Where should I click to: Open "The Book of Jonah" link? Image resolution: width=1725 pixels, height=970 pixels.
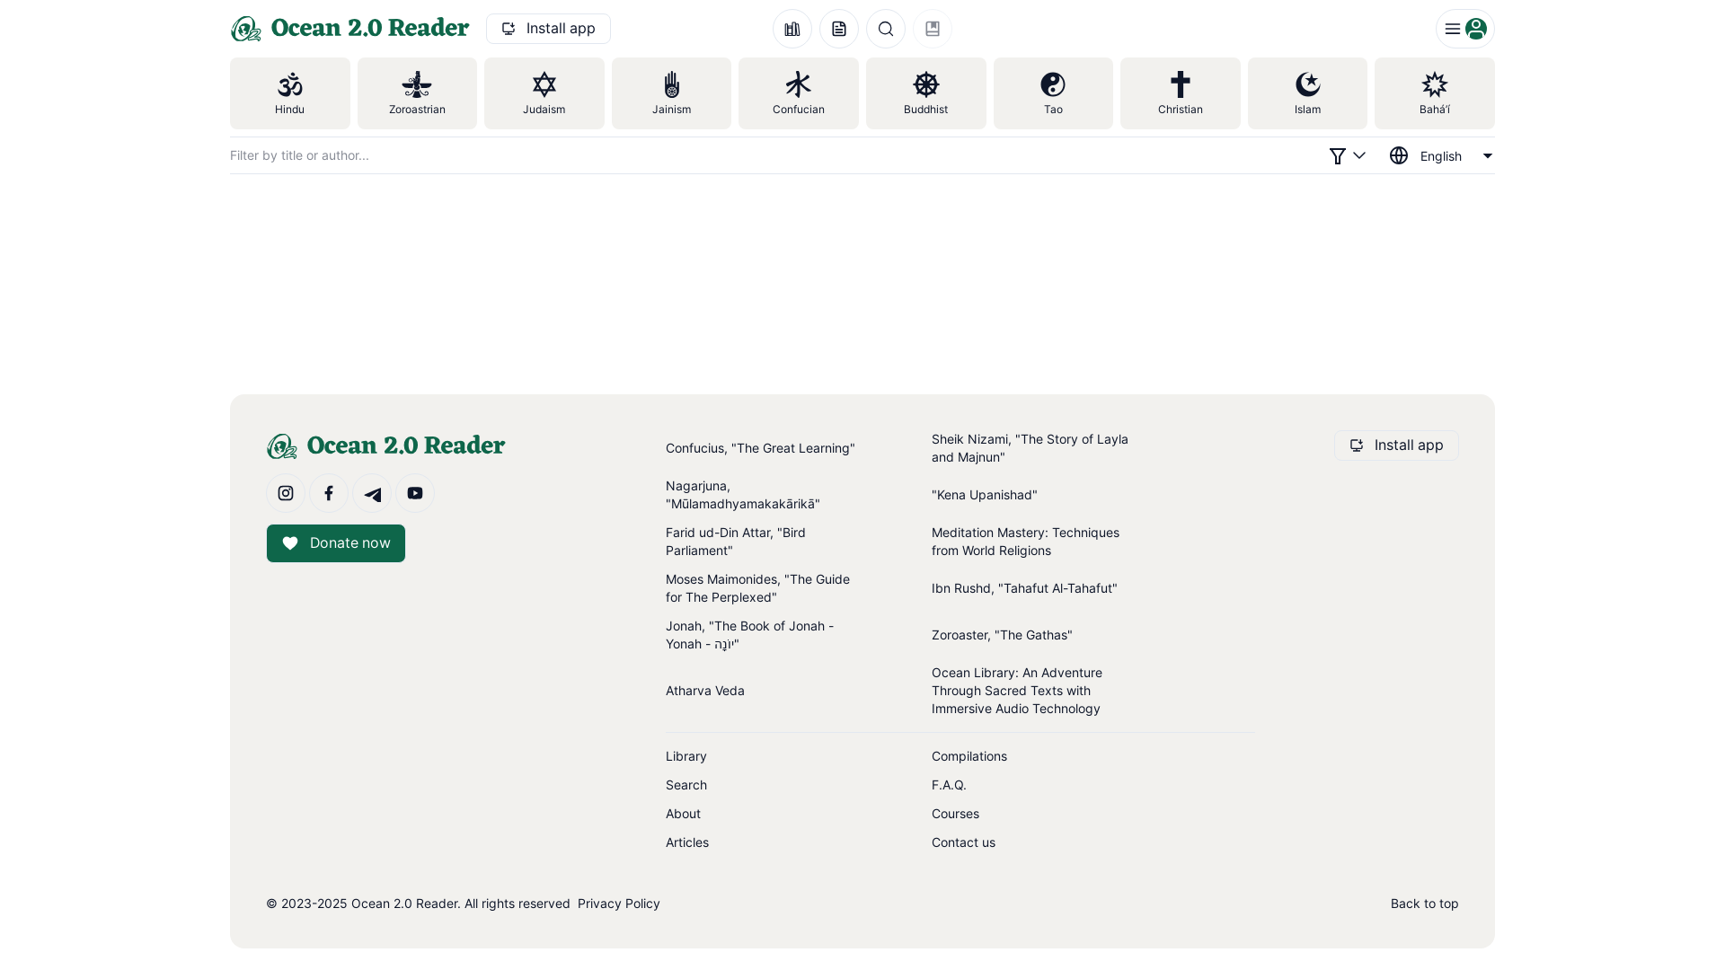[749, 635]
